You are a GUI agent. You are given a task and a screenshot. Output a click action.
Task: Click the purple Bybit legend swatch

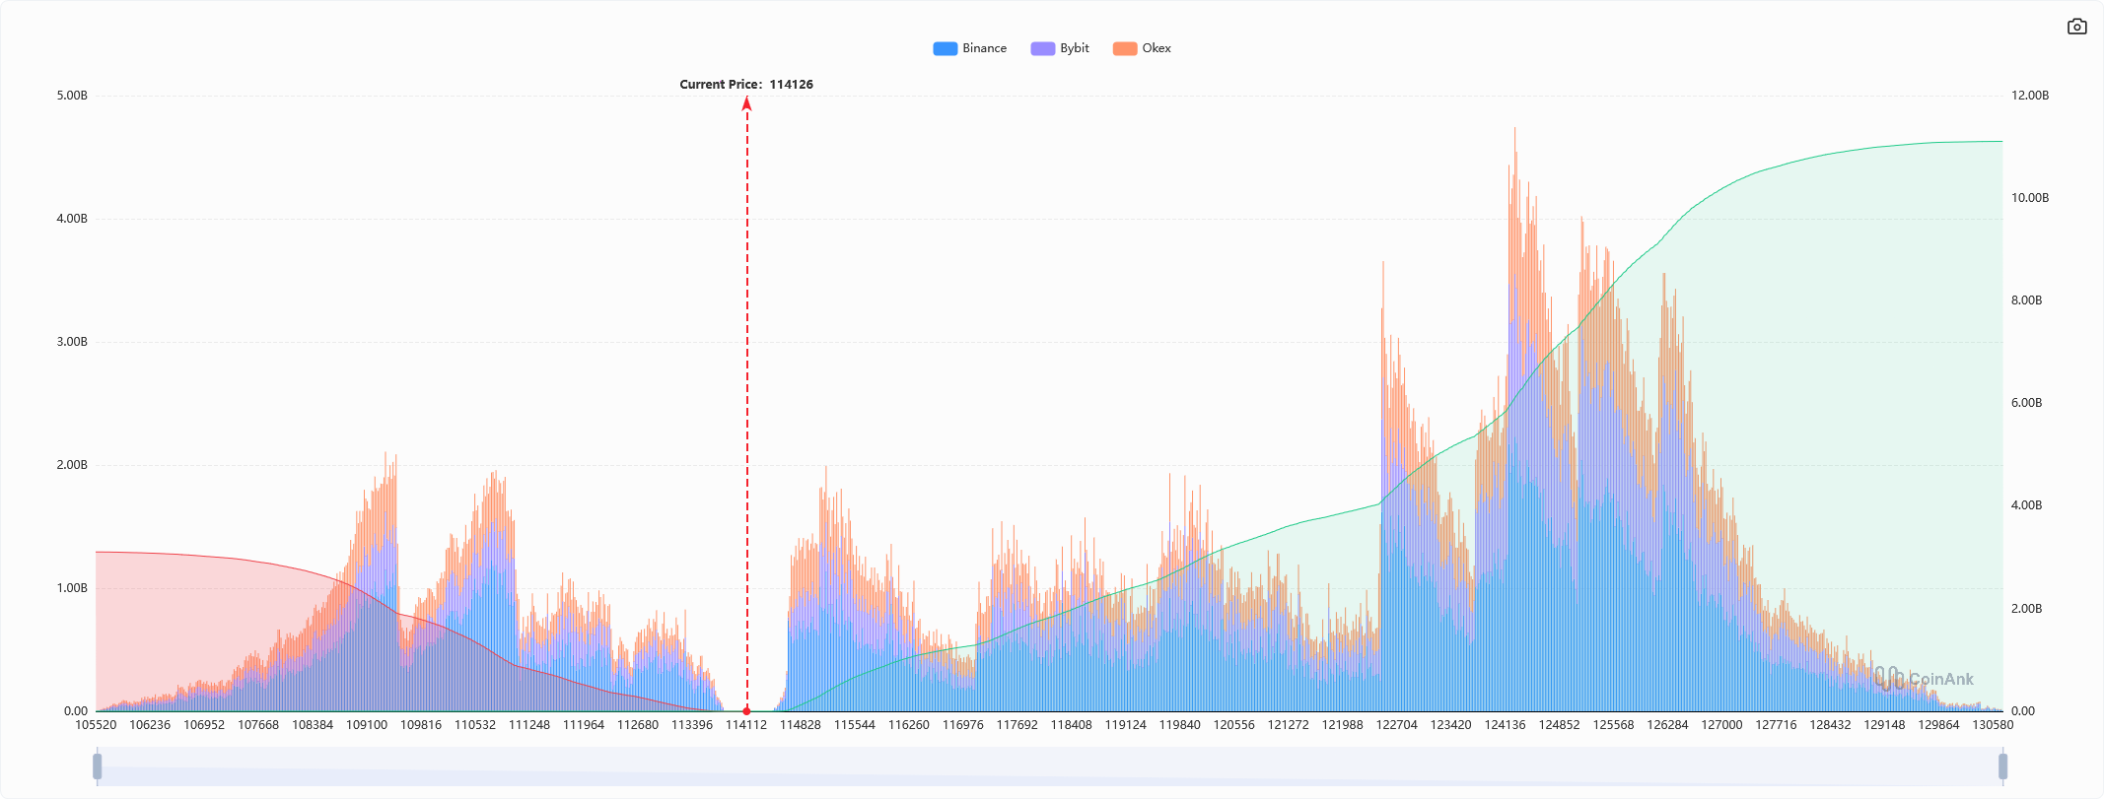(1042, 48)
